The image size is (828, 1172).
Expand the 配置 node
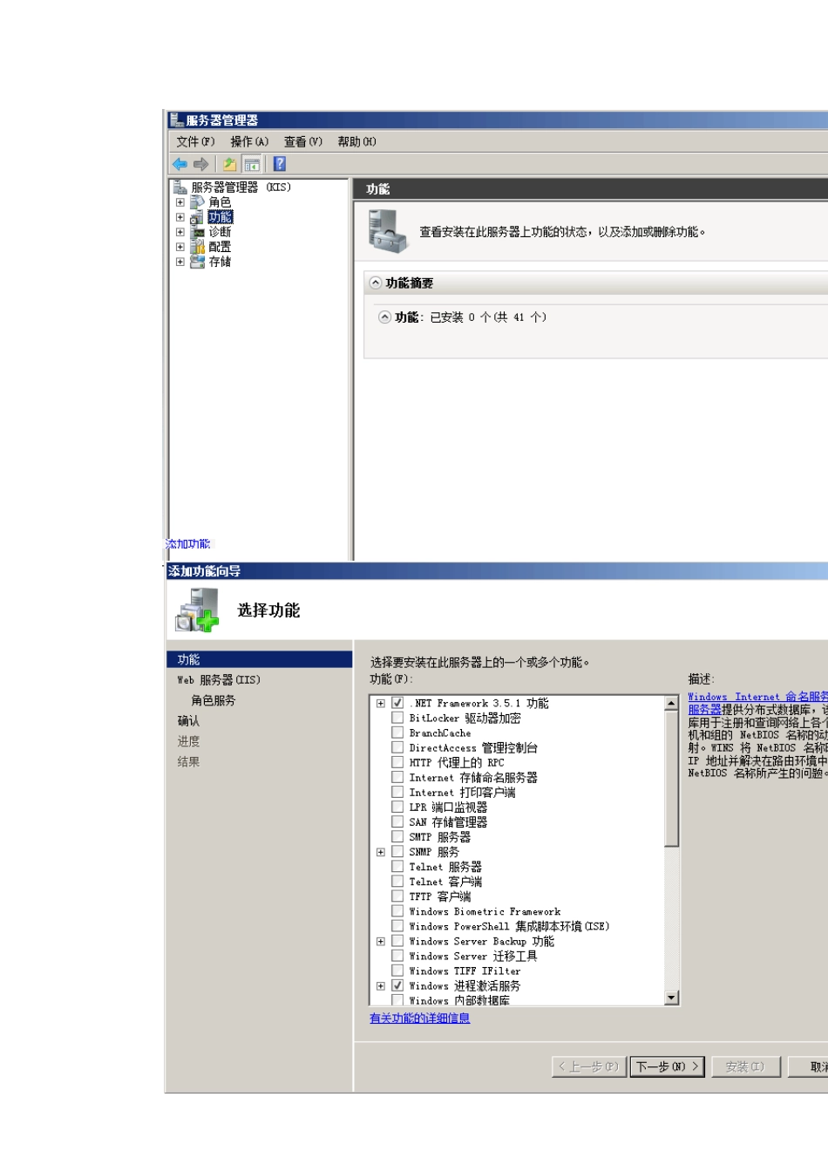pyautogui.click(x=180, y=247)
